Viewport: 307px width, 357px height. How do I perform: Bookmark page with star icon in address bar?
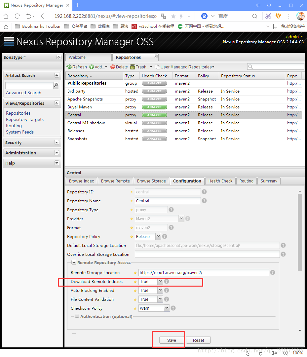click(173, 16)
